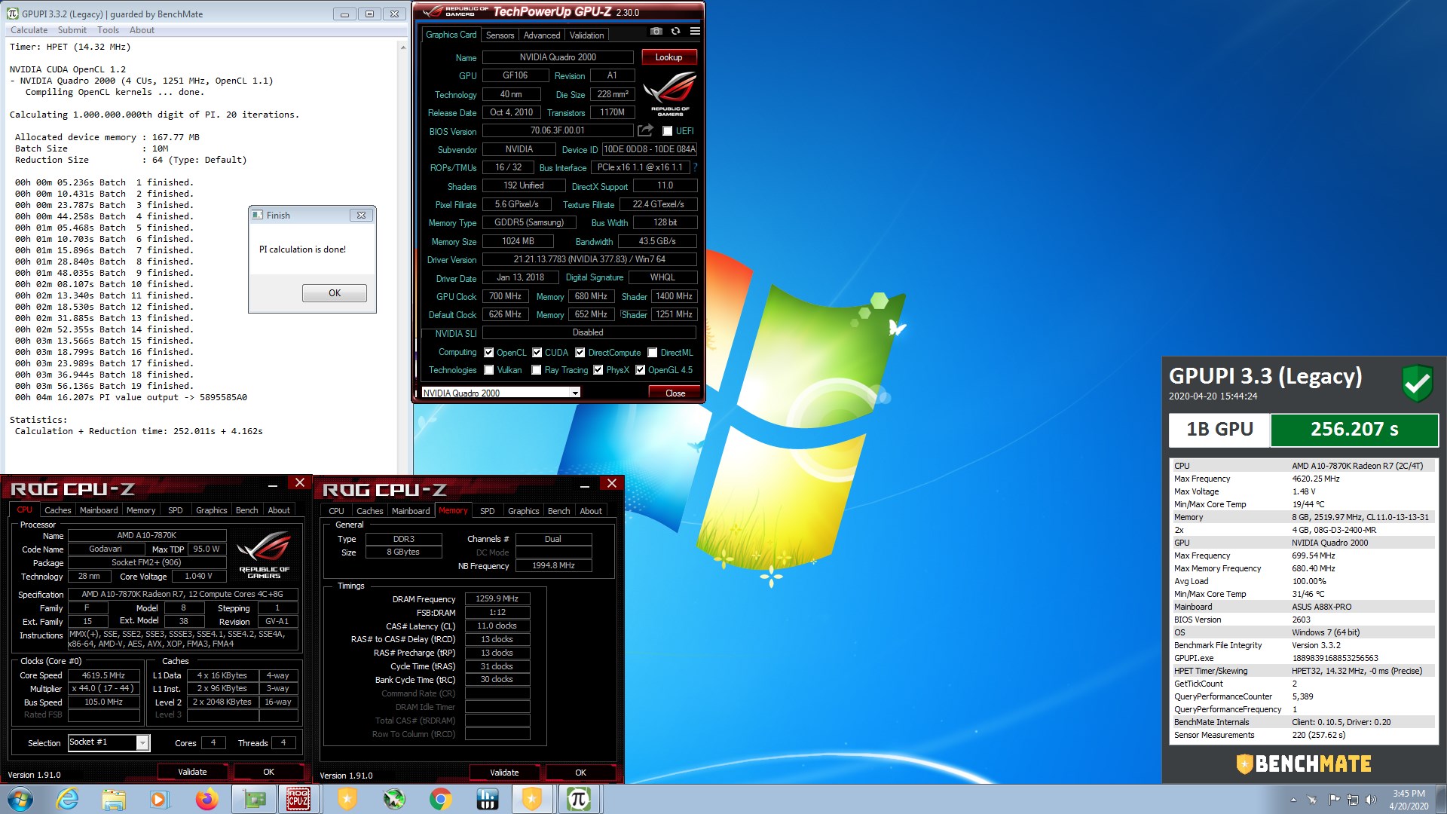The image size is (1447, 814).
Task: Open the Calculate menu in GPUPI
Action: click(x=29, y=30)
